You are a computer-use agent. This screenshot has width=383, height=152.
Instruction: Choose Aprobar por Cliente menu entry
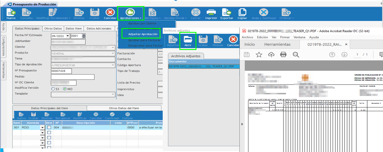point(142,23)
